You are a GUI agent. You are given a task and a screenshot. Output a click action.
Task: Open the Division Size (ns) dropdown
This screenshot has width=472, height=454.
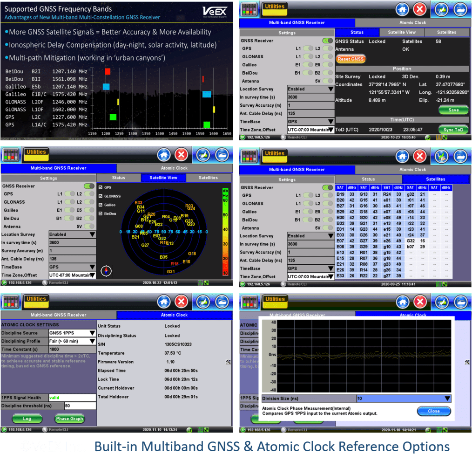(404, 399)
